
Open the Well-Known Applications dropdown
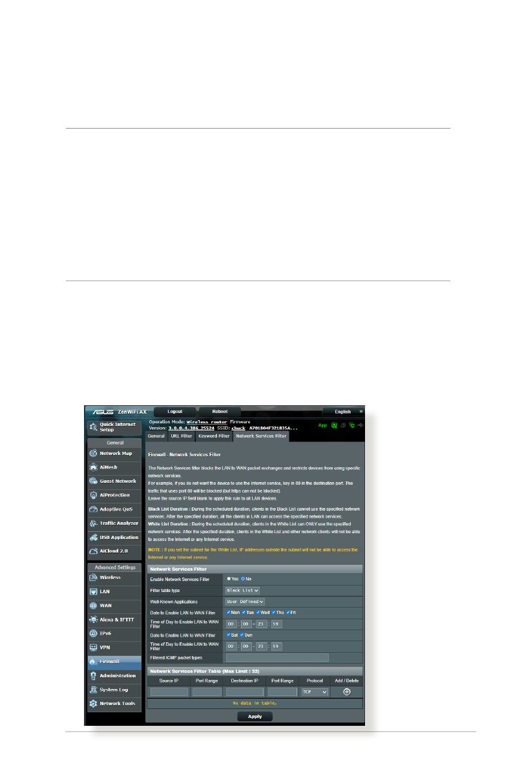[x=245, y=601]
